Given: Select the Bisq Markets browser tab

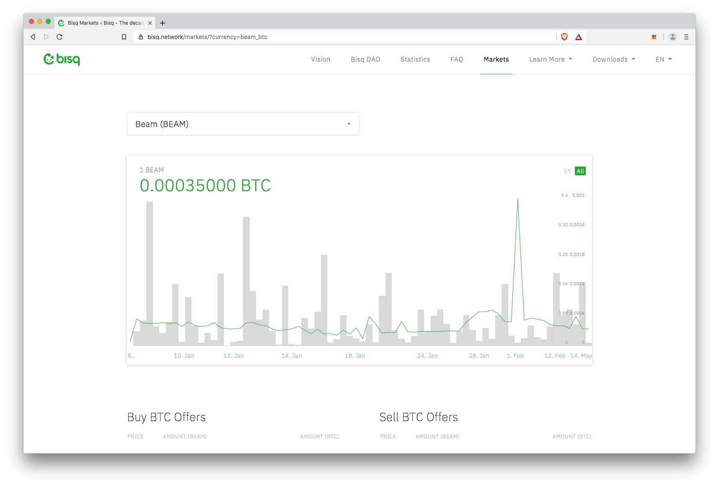Looking at the screenshot, I should (105, 23).
